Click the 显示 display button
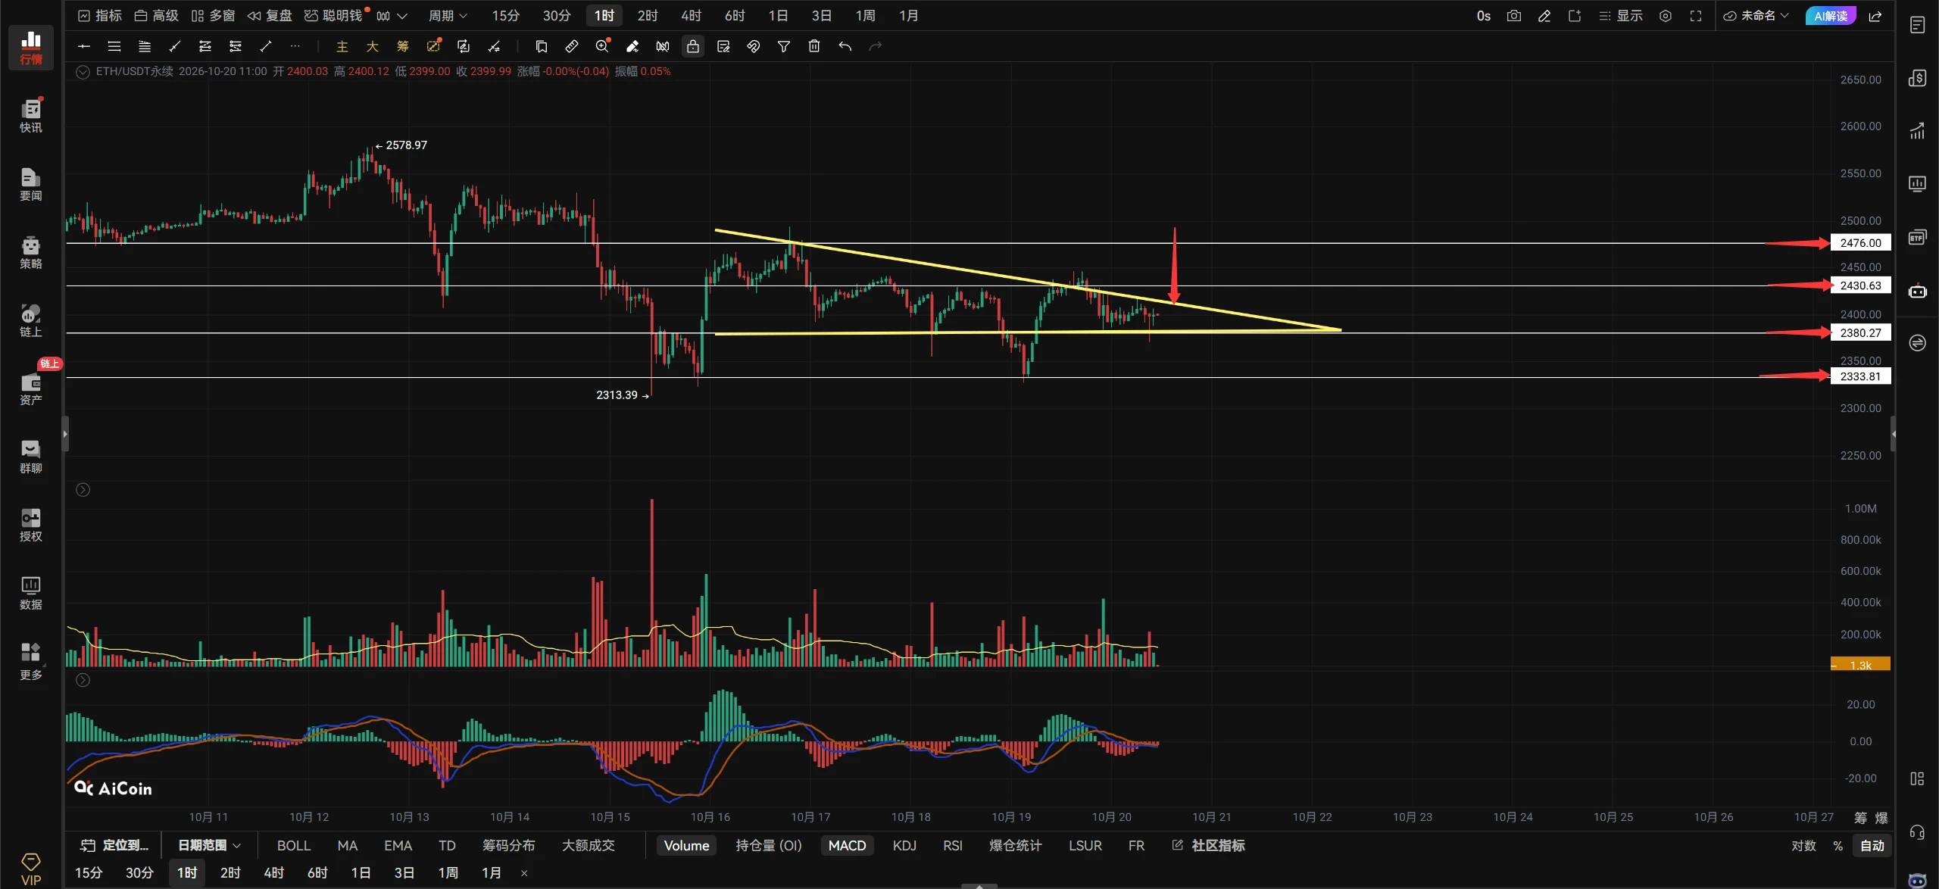Image resolution: width=1939 pixels, height=889 pixels. tap(1621, 16)
